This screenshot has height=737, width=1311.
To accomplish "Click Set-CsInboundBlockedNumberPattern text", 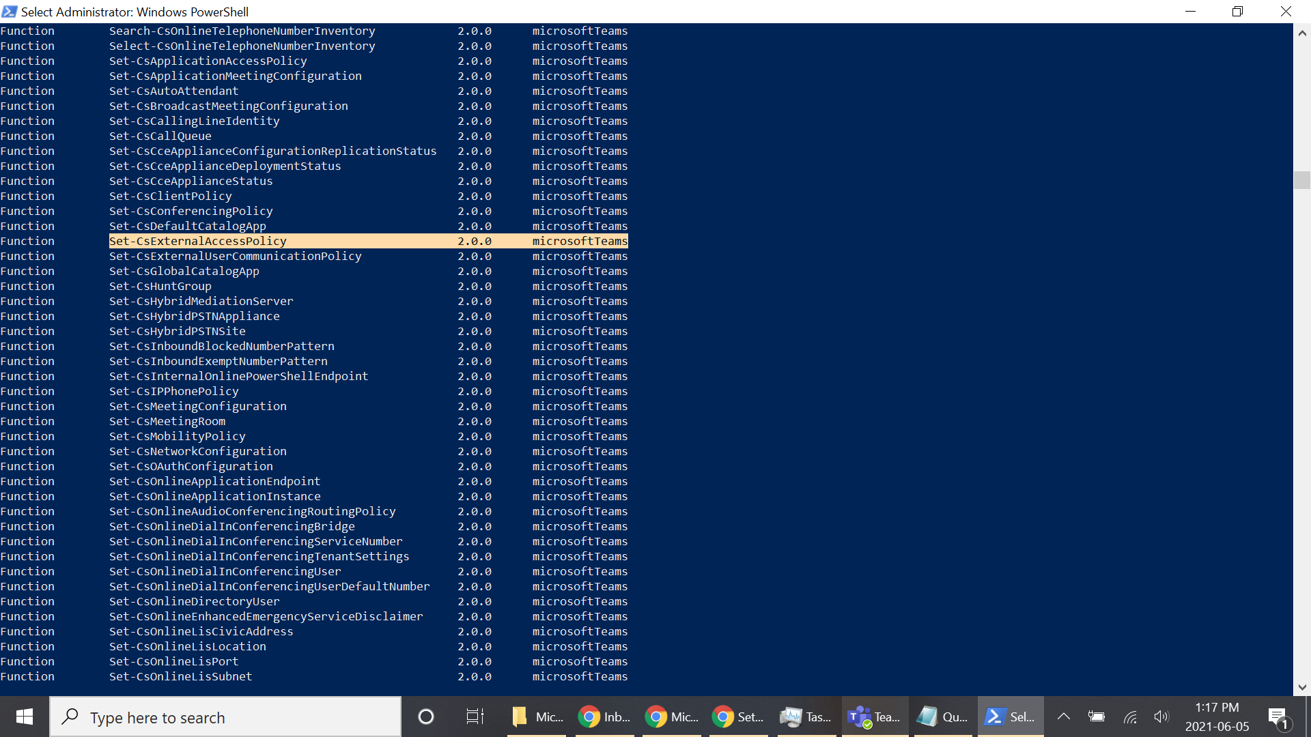I will [222, 346].
